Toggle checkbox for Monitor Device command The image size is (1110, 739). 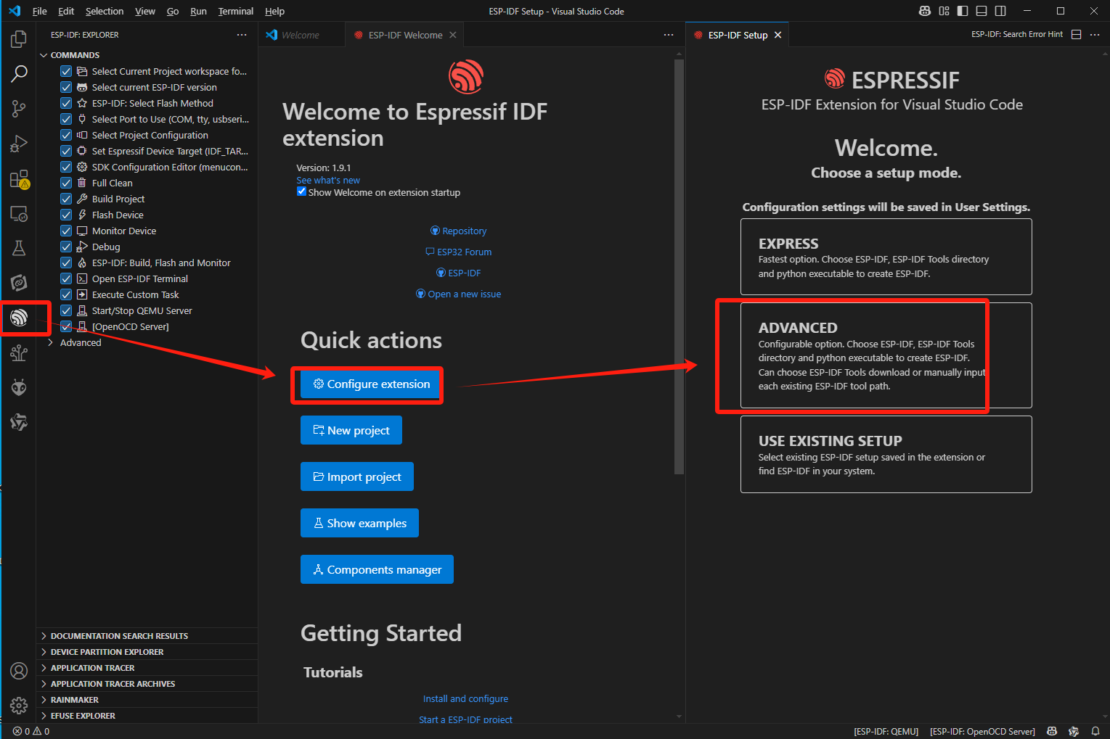[x=66, y=231]
